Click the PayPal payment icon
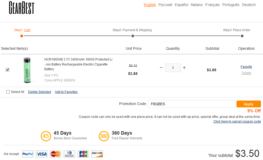Viewport: 263px width, 160px height. click(x=28, y=154)
